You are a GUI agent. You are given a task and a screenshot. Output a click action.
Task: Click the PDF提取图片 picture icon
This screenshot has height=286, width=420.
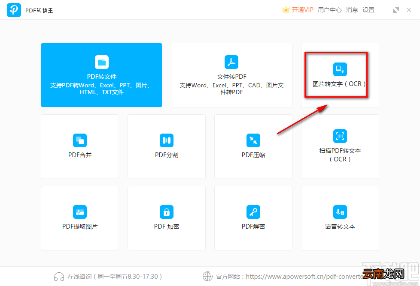(x=80, y=212)
